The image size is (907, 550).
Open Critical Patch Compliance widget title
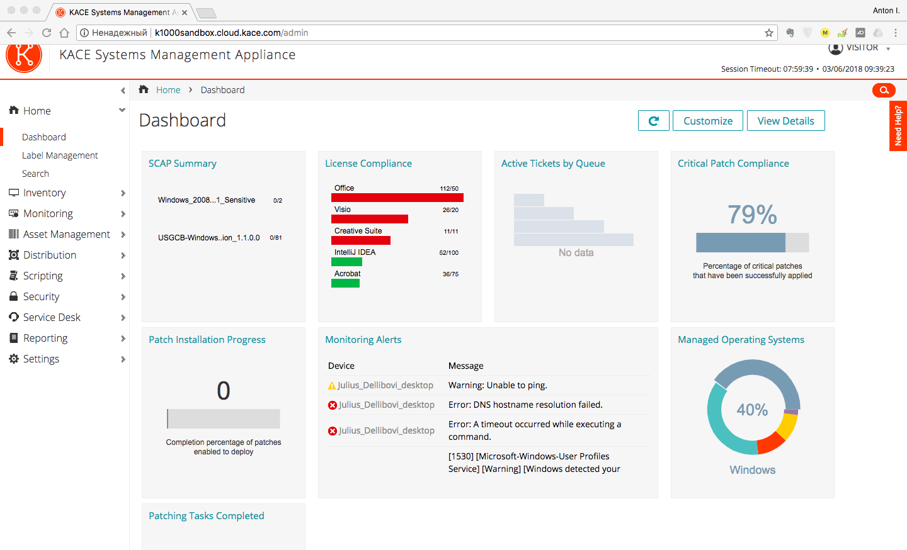733,164
